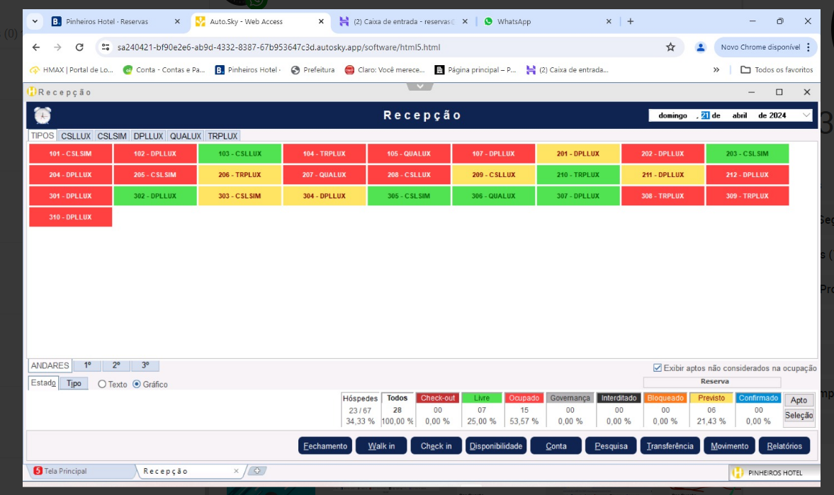Screen dimensions: 834x495
Task: Select the Texto radio option
Action: click(x=102, y=385)
